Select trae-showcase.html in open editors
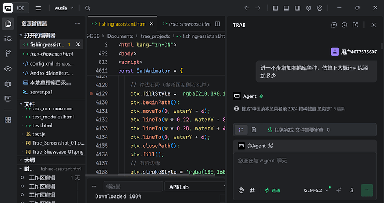The width and height of the screenshot is (384, 203). [x=51, y=54]
